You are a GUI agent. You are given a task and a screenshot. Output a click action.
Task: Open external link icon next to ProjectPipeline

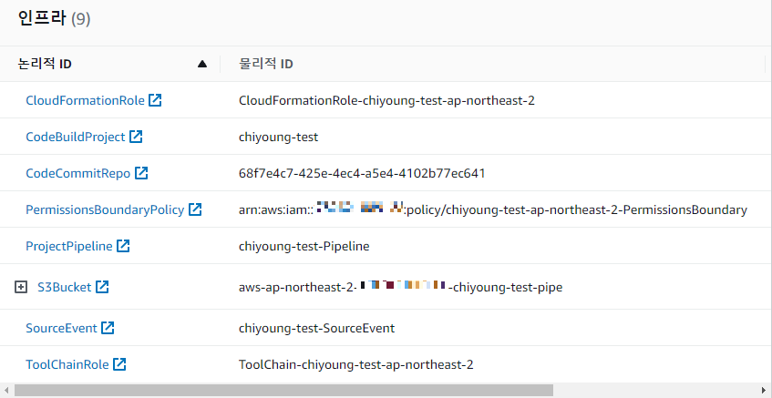(123, 246)
